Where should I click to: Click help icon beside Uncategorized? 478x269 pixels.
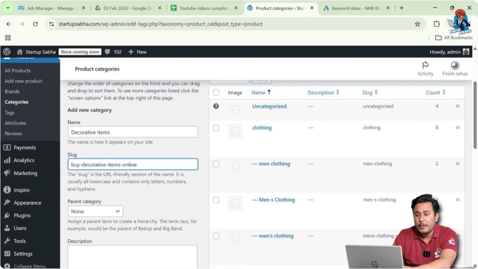[x=216, y=106]
